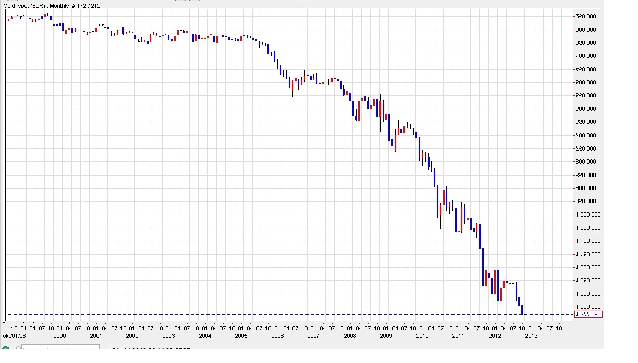
Task: Select the 2000 year label on time axis
Action: coord(60,336)
